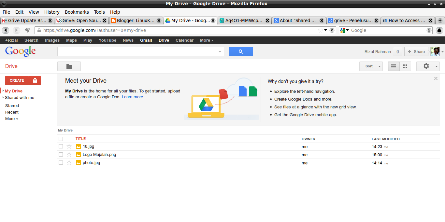Open the History menu
The image size is (445, 222).
[52, 12]
